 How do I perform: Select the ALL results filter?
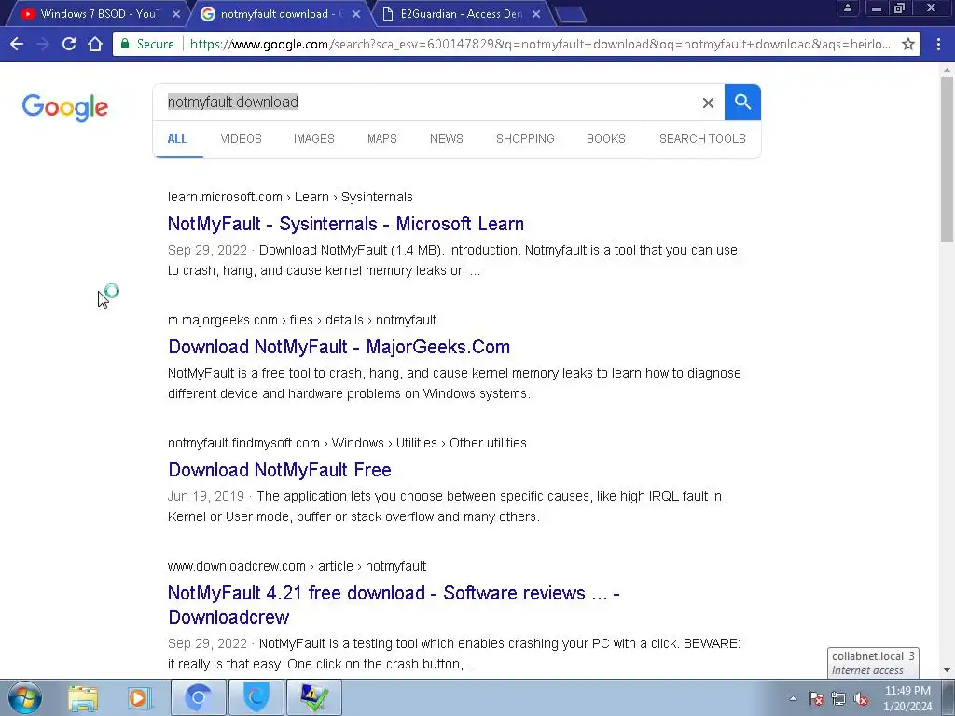point(177,139)
